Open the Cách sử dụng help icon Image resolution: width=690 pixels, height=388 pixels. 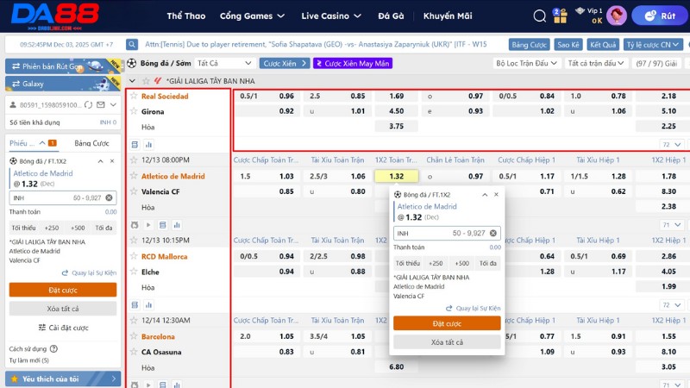53,349
